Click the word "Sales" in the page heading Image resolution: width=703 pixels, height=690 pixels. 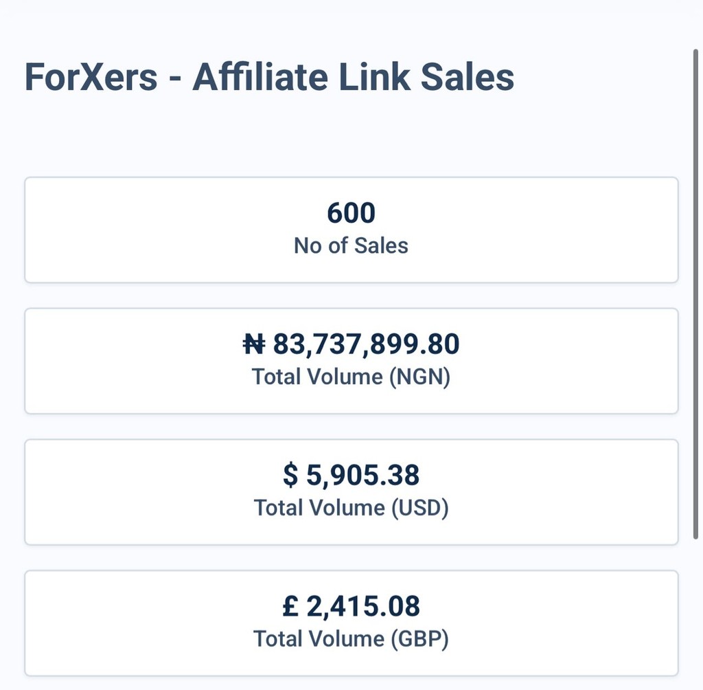468,77
